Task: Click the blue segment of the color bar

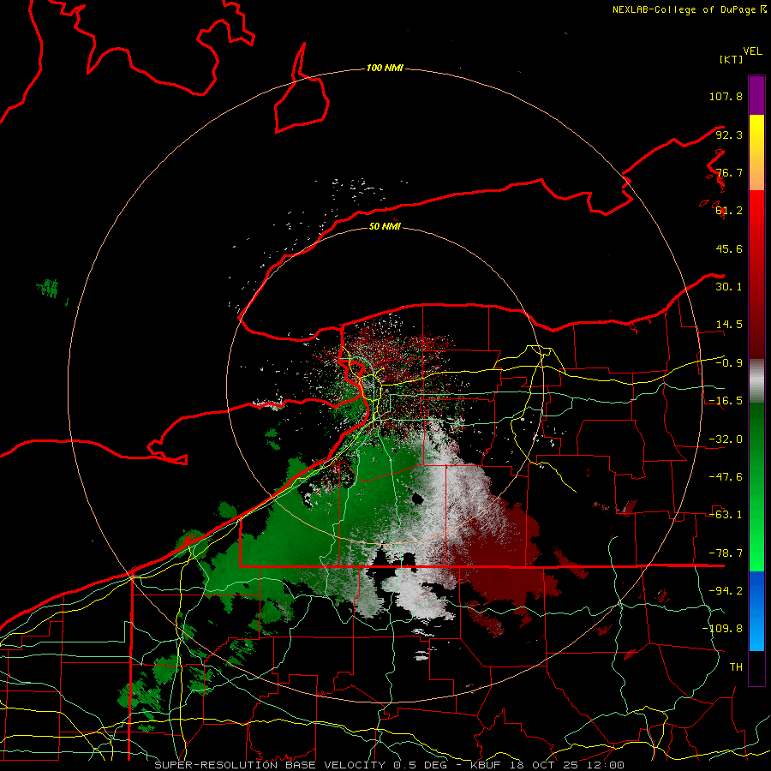Action: point(756,611)
